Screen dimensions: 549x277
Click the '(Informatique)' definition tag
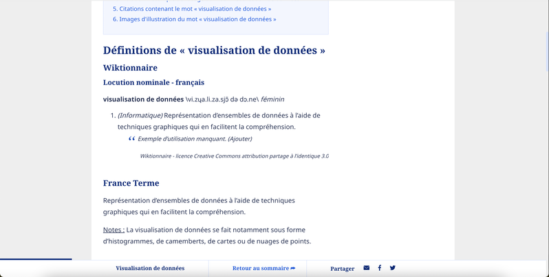click(x=140, y=115)
